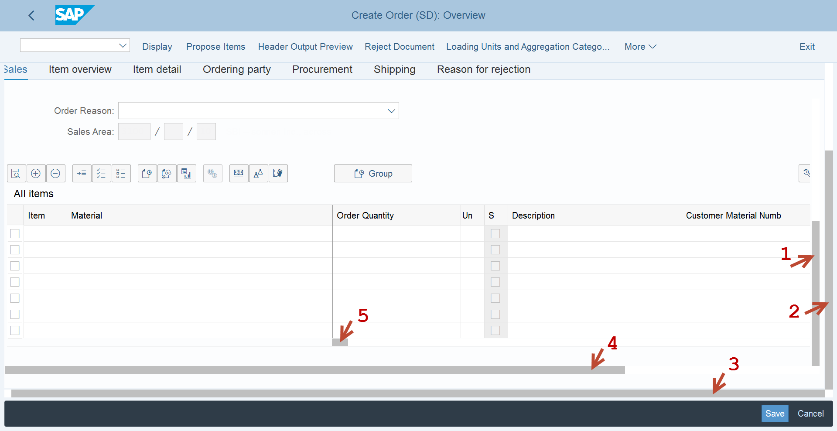Switch to the Item overview tab
The width and height of the screenshot is (837, 431).
click(x=80, y=70)
